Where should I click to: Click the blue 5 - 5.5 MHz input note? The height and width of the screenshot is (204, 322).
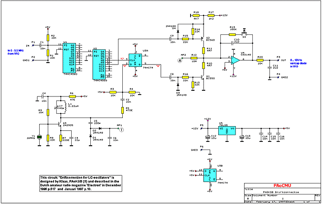16,52
